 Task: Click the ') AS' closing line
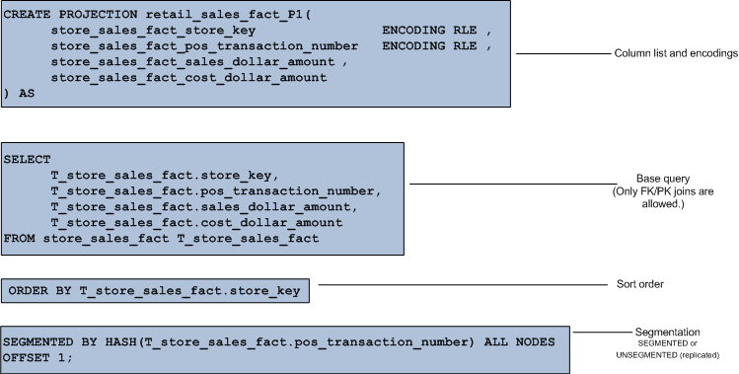pyautogui.click(x=20, y=94)
